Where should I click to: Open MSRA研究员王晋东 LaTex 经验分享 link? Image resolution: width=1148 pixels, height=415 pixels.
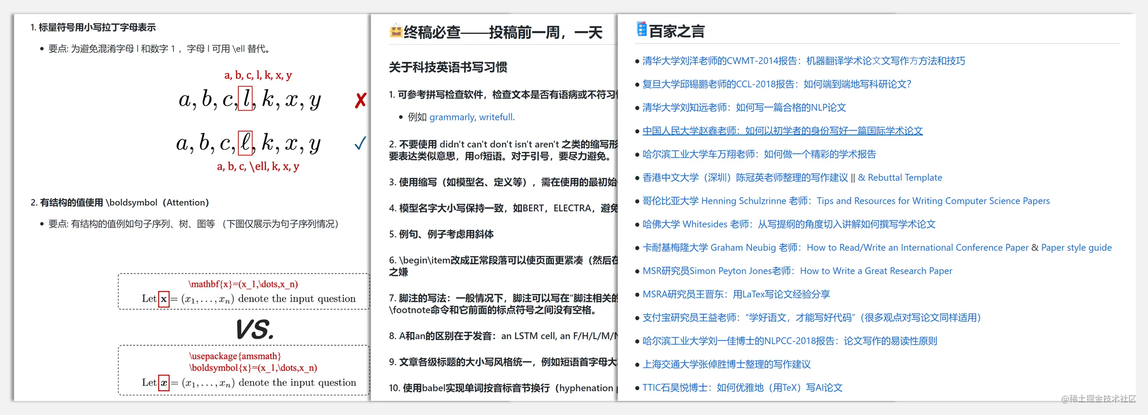(736, 294)
